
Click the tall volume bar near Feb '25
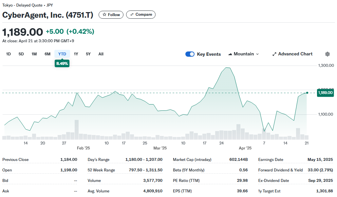77,129
